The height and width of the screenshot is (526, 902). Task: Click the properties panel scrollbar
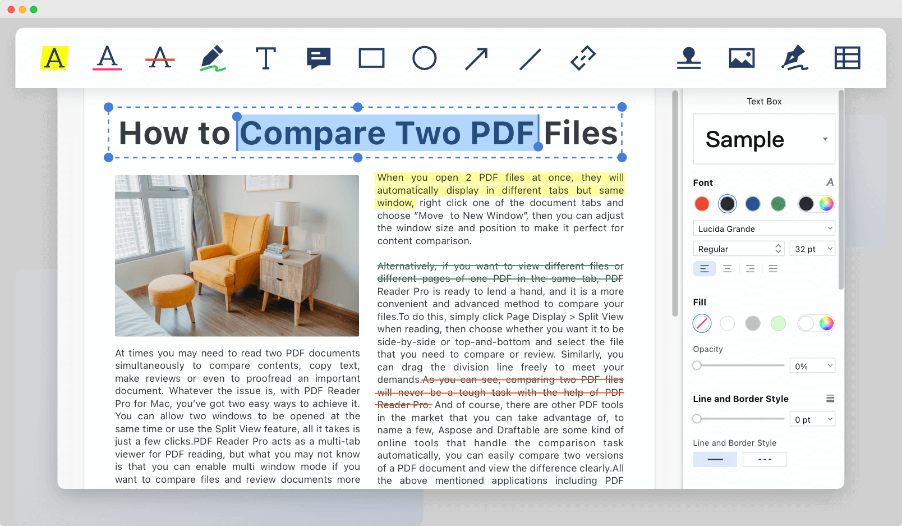tap(841, 190)
